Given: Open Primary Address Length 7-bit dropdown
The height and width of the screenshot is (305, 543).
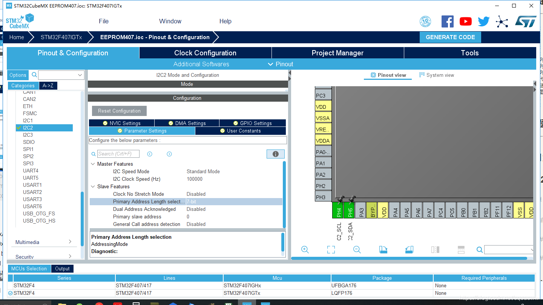Looking at the screenshot, I should [x=234, y=201].
